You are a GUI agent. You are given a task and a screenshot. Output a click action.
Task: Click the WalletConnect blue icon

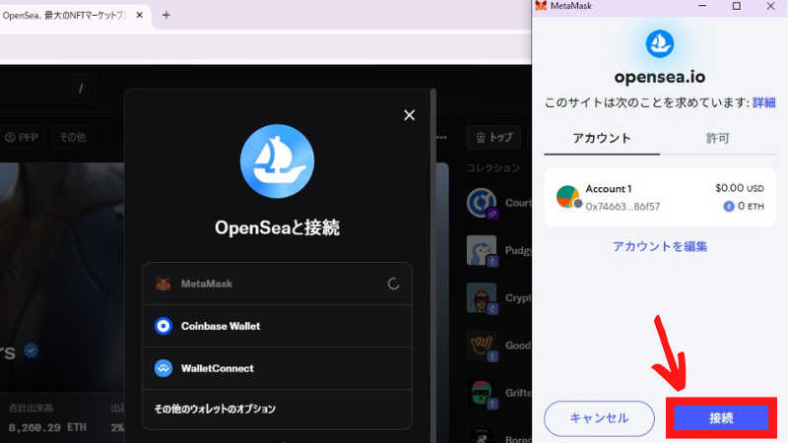(164, 368)
